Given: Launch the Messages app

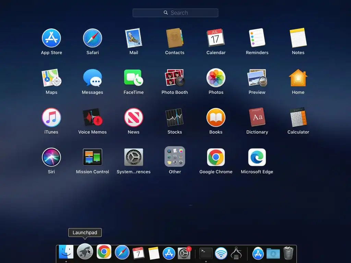Looking at the screenshot, I should [93, 78].
